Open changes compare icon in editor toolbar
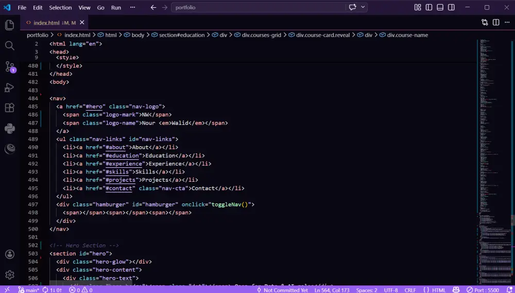The height and width of the screenshot is (293, 515). pos(485,22)
